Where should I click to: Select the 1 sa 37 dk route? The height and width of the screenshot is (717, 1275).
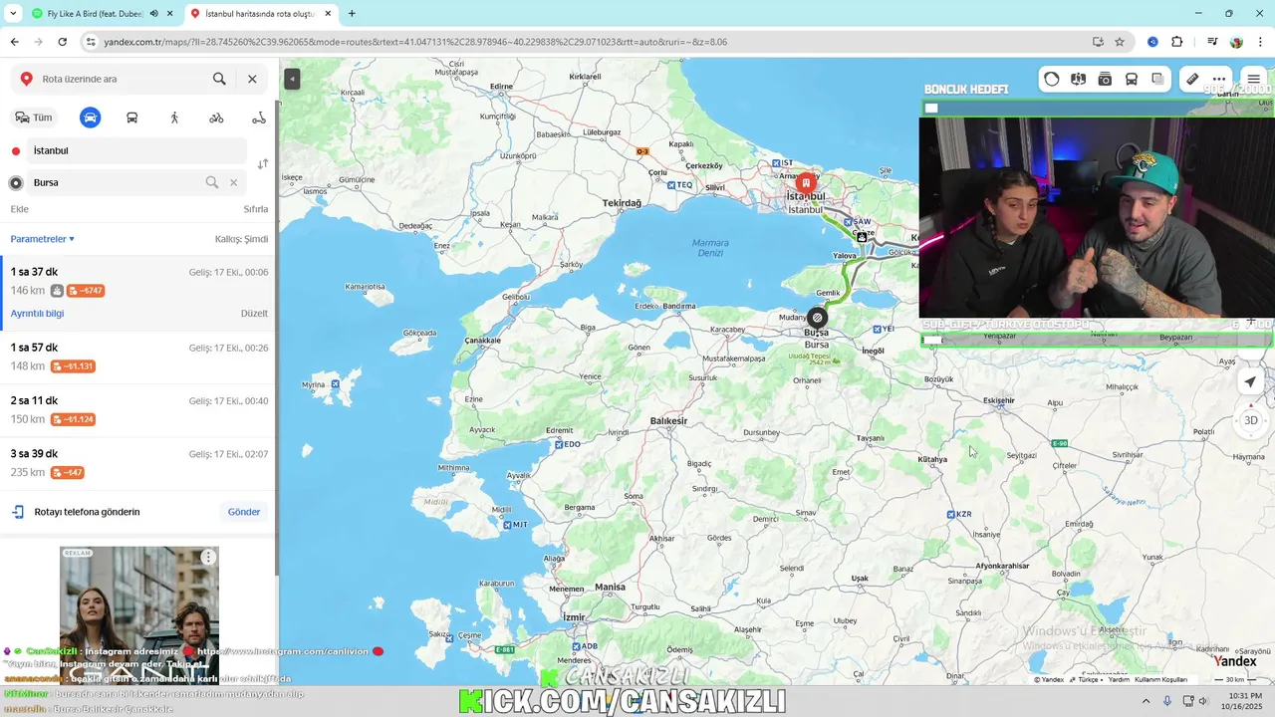click(137, 293)
